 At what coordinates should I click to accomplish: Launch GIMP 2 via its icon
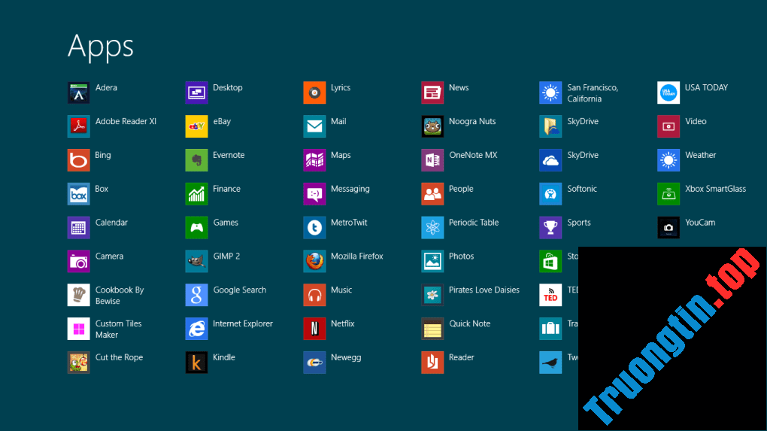[x=197, y=261]
